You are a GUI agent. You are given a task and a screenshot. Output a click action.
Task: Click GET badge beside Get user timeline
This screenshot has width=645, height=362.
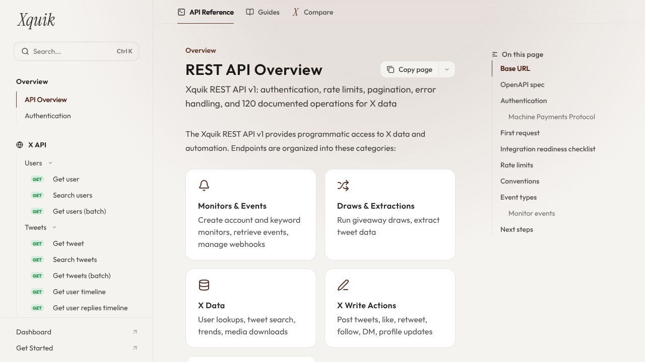tap(37, 292)
